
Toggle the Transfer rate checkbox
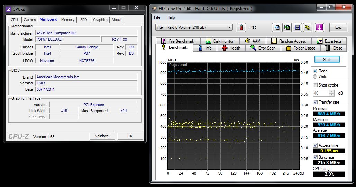pos(316,102)
